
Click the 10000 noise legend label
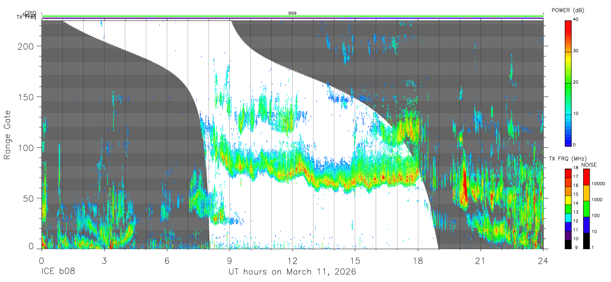point(599,184)
